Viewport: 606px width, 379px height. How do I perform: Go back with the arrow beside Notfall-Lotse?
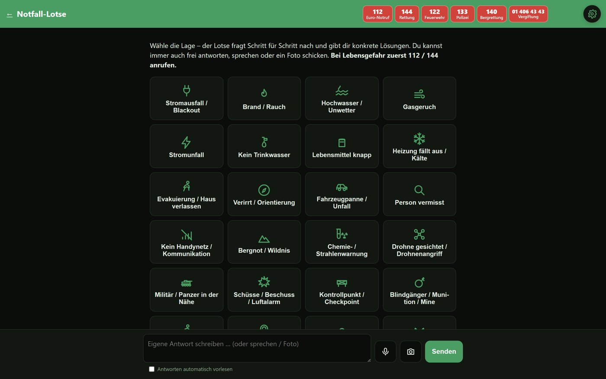pyautogui.click(x=10, y=15)
